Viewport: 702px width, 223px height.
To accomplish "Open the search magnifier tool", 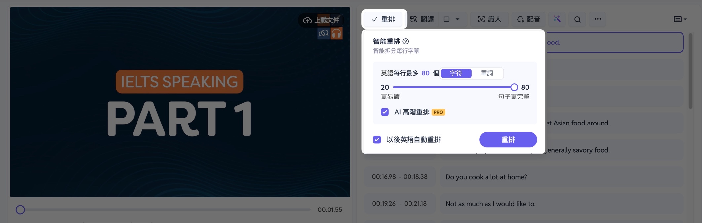I will click(577, 19).
